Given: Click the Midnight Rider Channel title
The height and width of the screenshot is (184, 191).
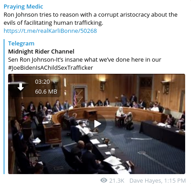Looking at the screenshot, I should pyautogui.click(x=41, y=51).
